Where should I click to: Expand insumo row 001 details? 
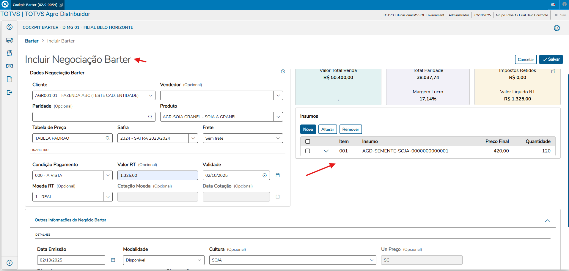[x=326, y=151]
